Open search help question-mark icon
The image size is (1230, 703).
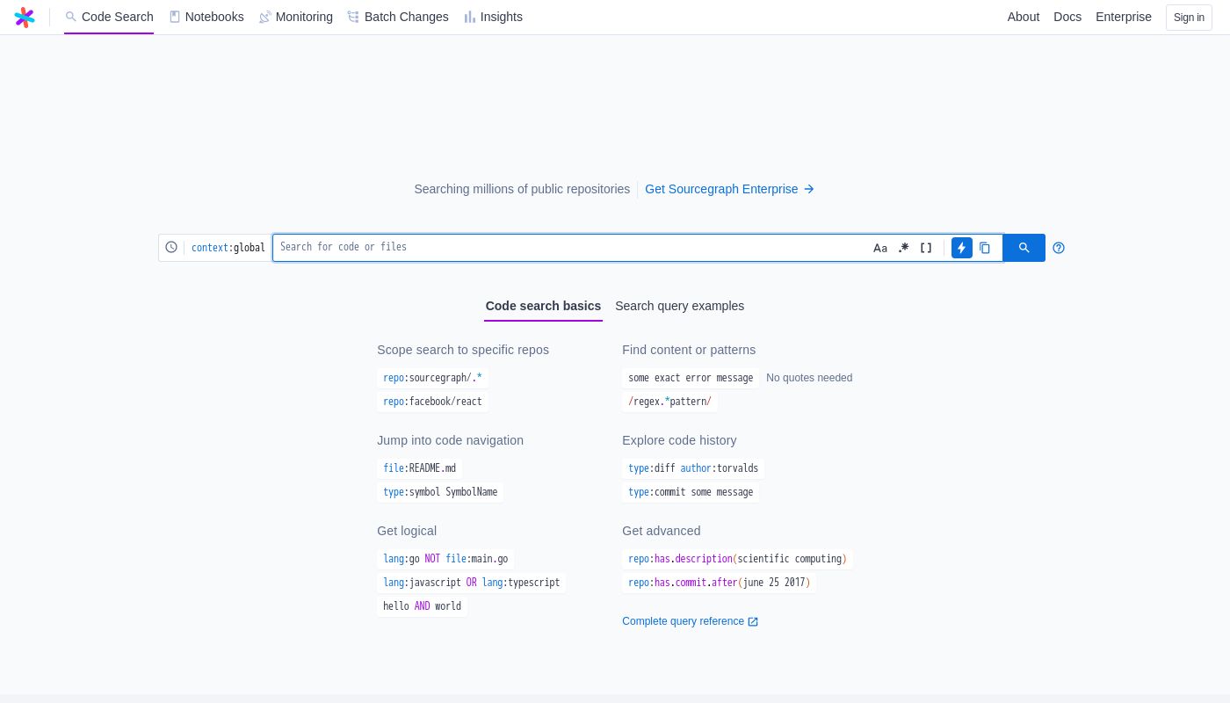(x=1059, y=248)
